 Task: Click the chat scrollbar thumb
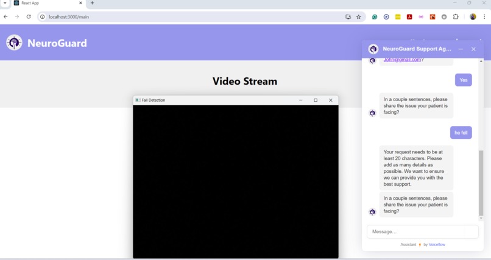point(481,183)
